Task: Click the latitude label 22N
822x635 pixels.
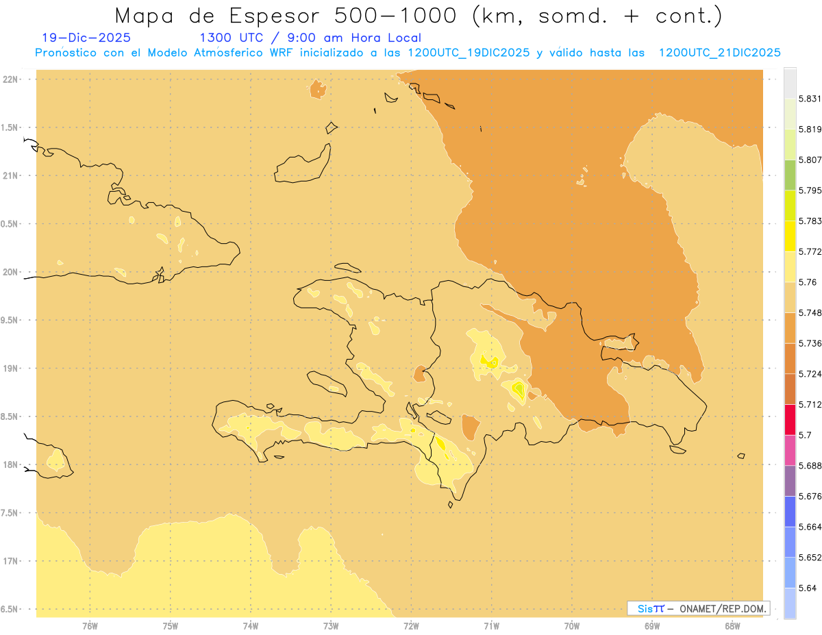Action: (10, 79)
